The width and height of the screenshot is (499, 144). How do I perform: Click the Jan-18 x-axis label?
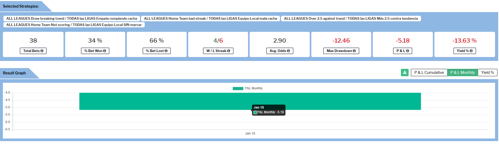tap(250, 133)
